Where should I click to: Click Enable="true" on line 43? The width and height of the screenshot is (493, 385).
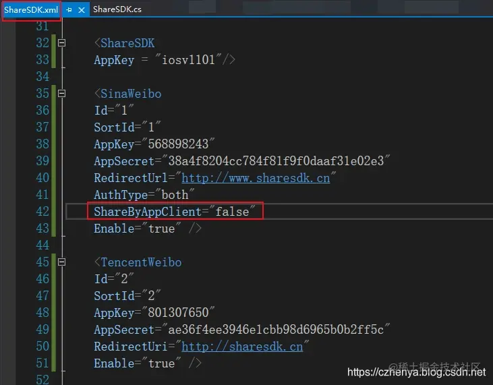pyautogui.click(x=138, y=229)
